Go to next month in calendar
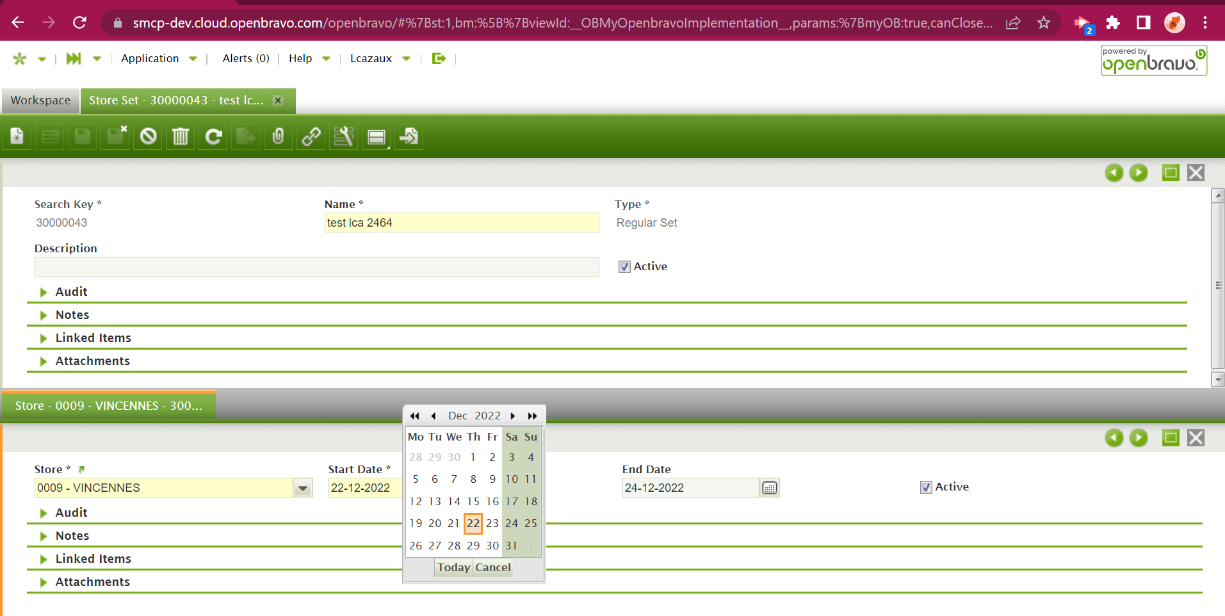Image resolution: width=1225 pixels, height=616 pixels. [x=513, y=416]
